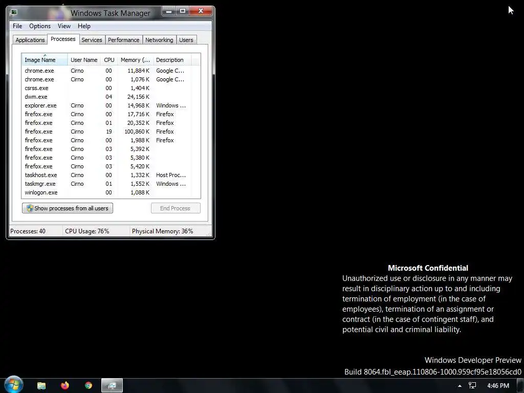Select the taskhost.exe process
524x393 pixels.
(111, 175)
